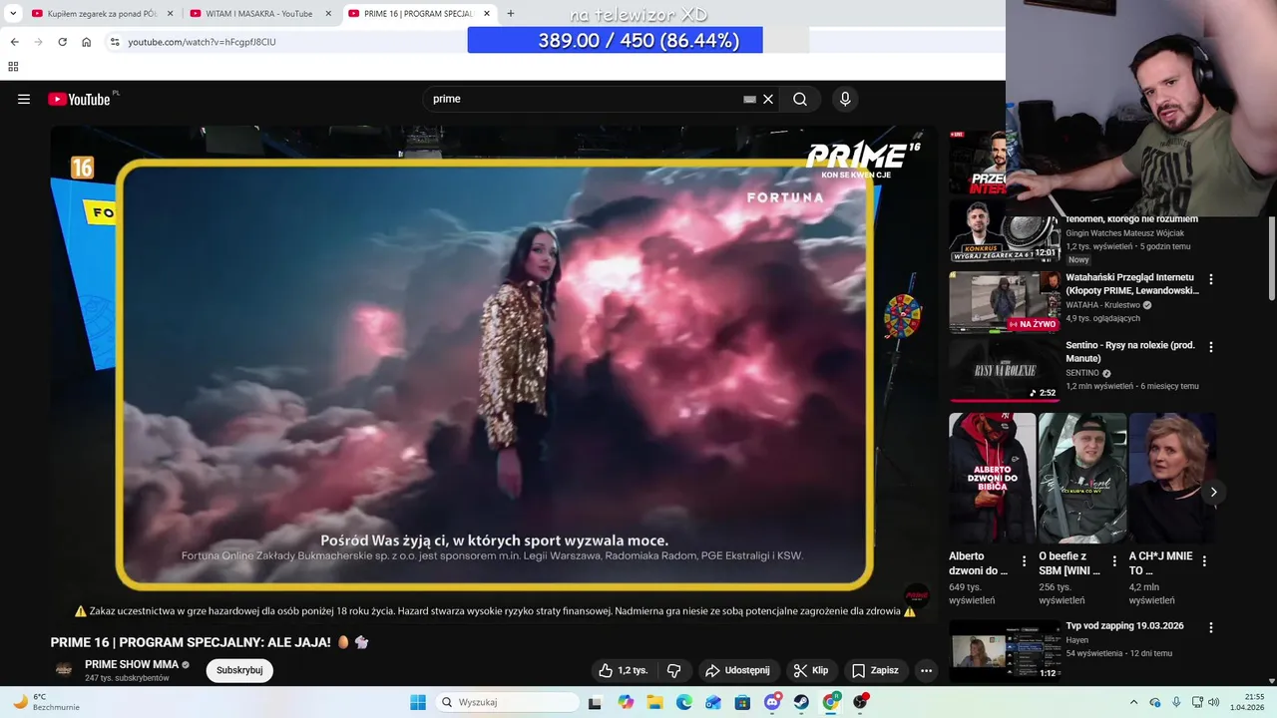The width and height of the screenshot is (1277, 718).
Task: Open the on-screen keyboard in search box
Action: 749,99
